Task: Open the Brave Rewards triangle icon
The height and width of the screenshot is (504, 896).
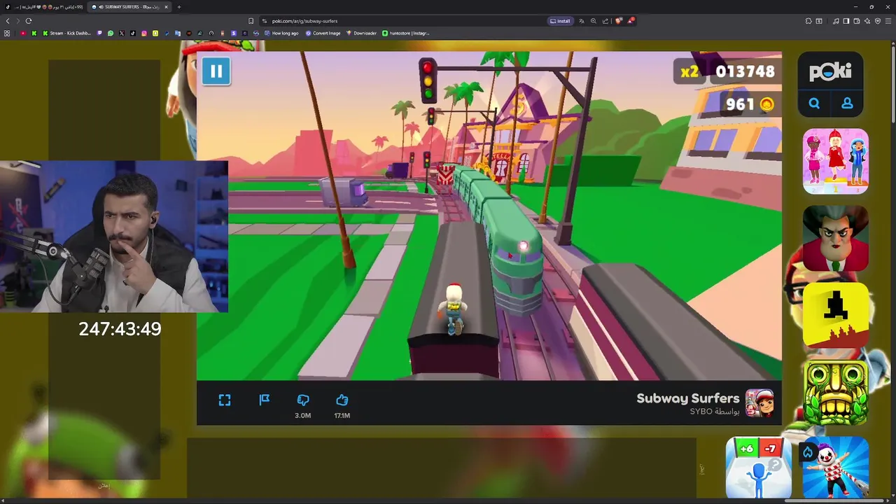Action: [x=631, y=21]
